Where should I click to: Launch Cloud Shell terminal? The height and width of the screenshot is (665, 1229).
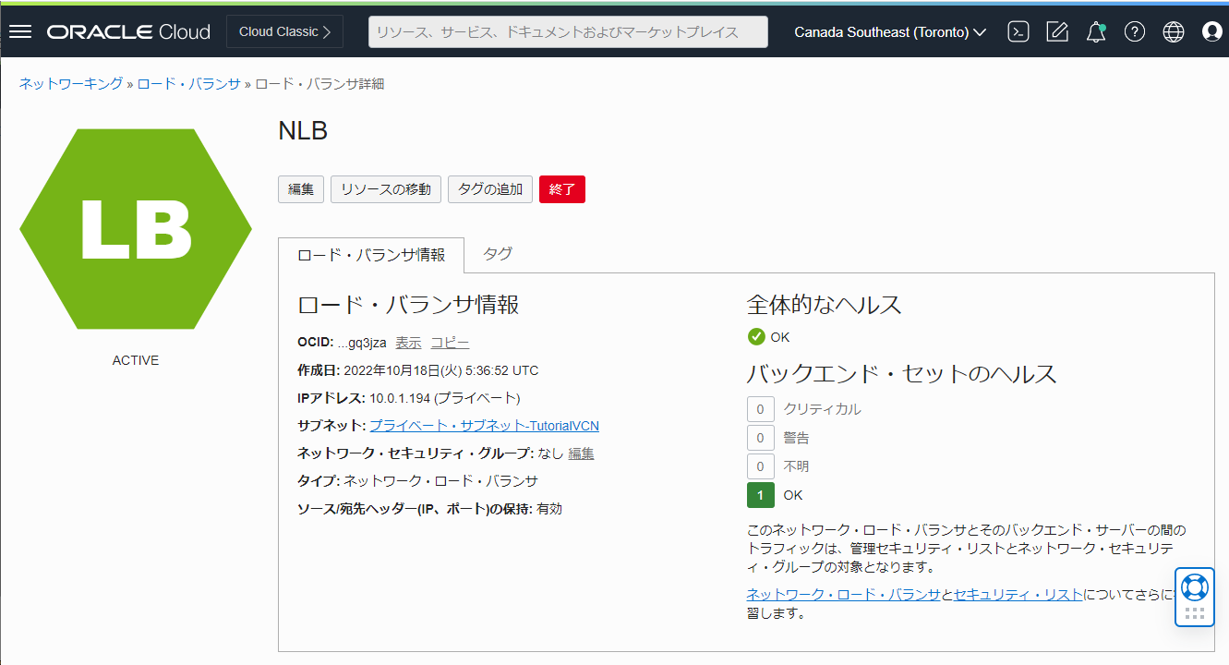pyautogui.click(x=1018, y=30)
